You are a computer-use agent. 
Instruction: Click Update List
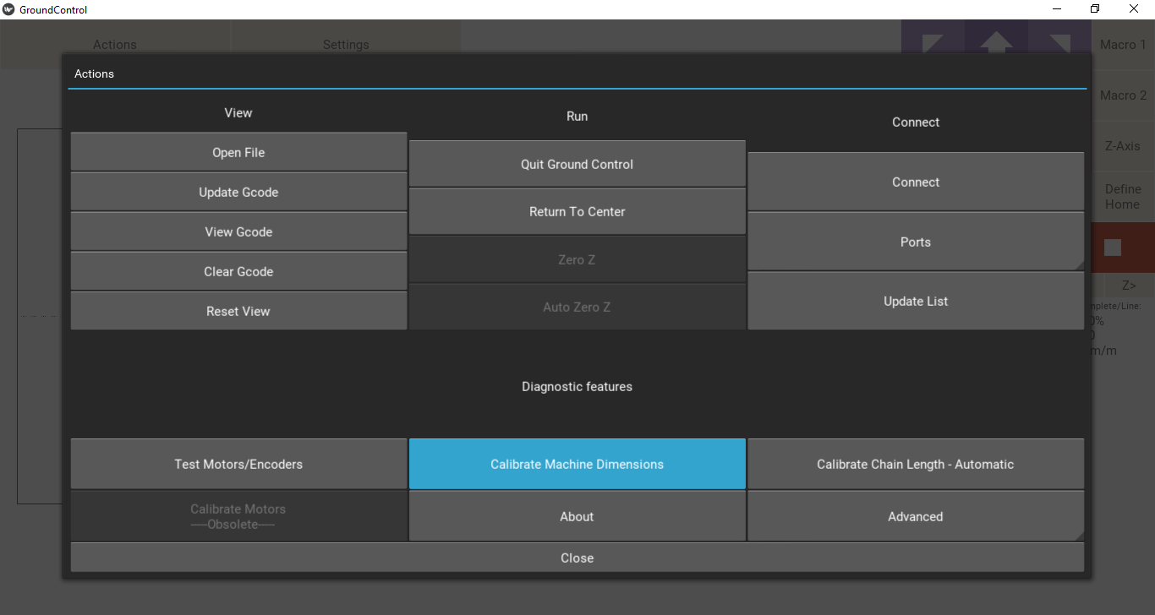[916, 301]
